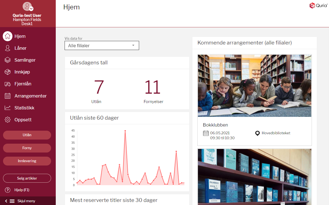
Task: Go to Samlinger section
Action: click(28, 60)
